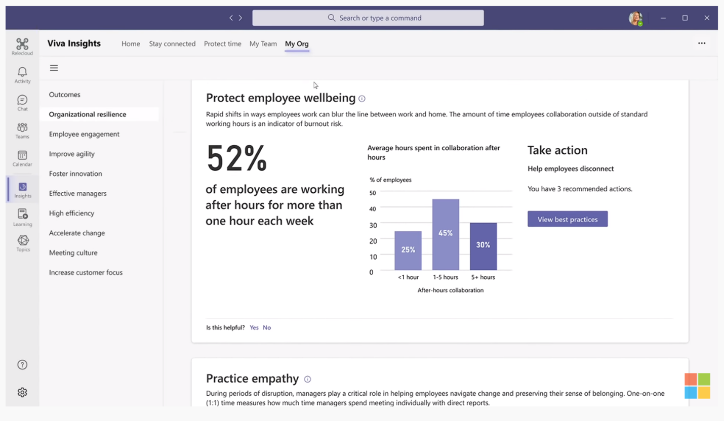Open the user profile avatar
Viewport: 724px width, 421px height.
pos(635,18)
